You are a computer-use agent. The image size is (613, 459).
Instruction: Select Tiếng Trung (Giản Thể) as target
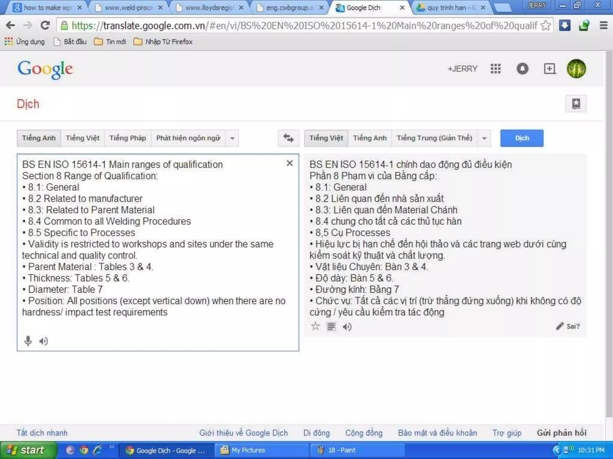[434, 138]
